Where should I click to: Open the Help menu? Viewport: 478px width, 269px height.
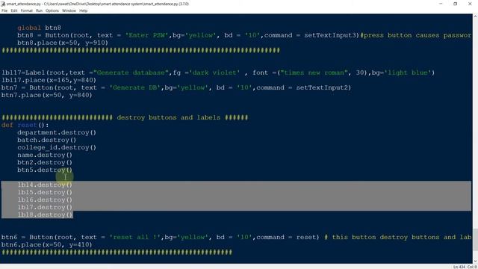tap(83, 10)
